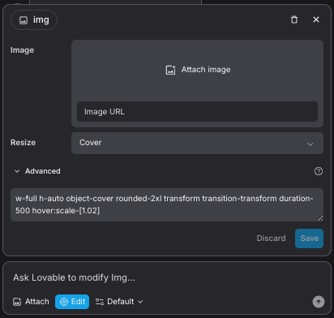This screenshot has width=334, height=318.
Task: Click the Advanced section label
Action: point(43,171)
